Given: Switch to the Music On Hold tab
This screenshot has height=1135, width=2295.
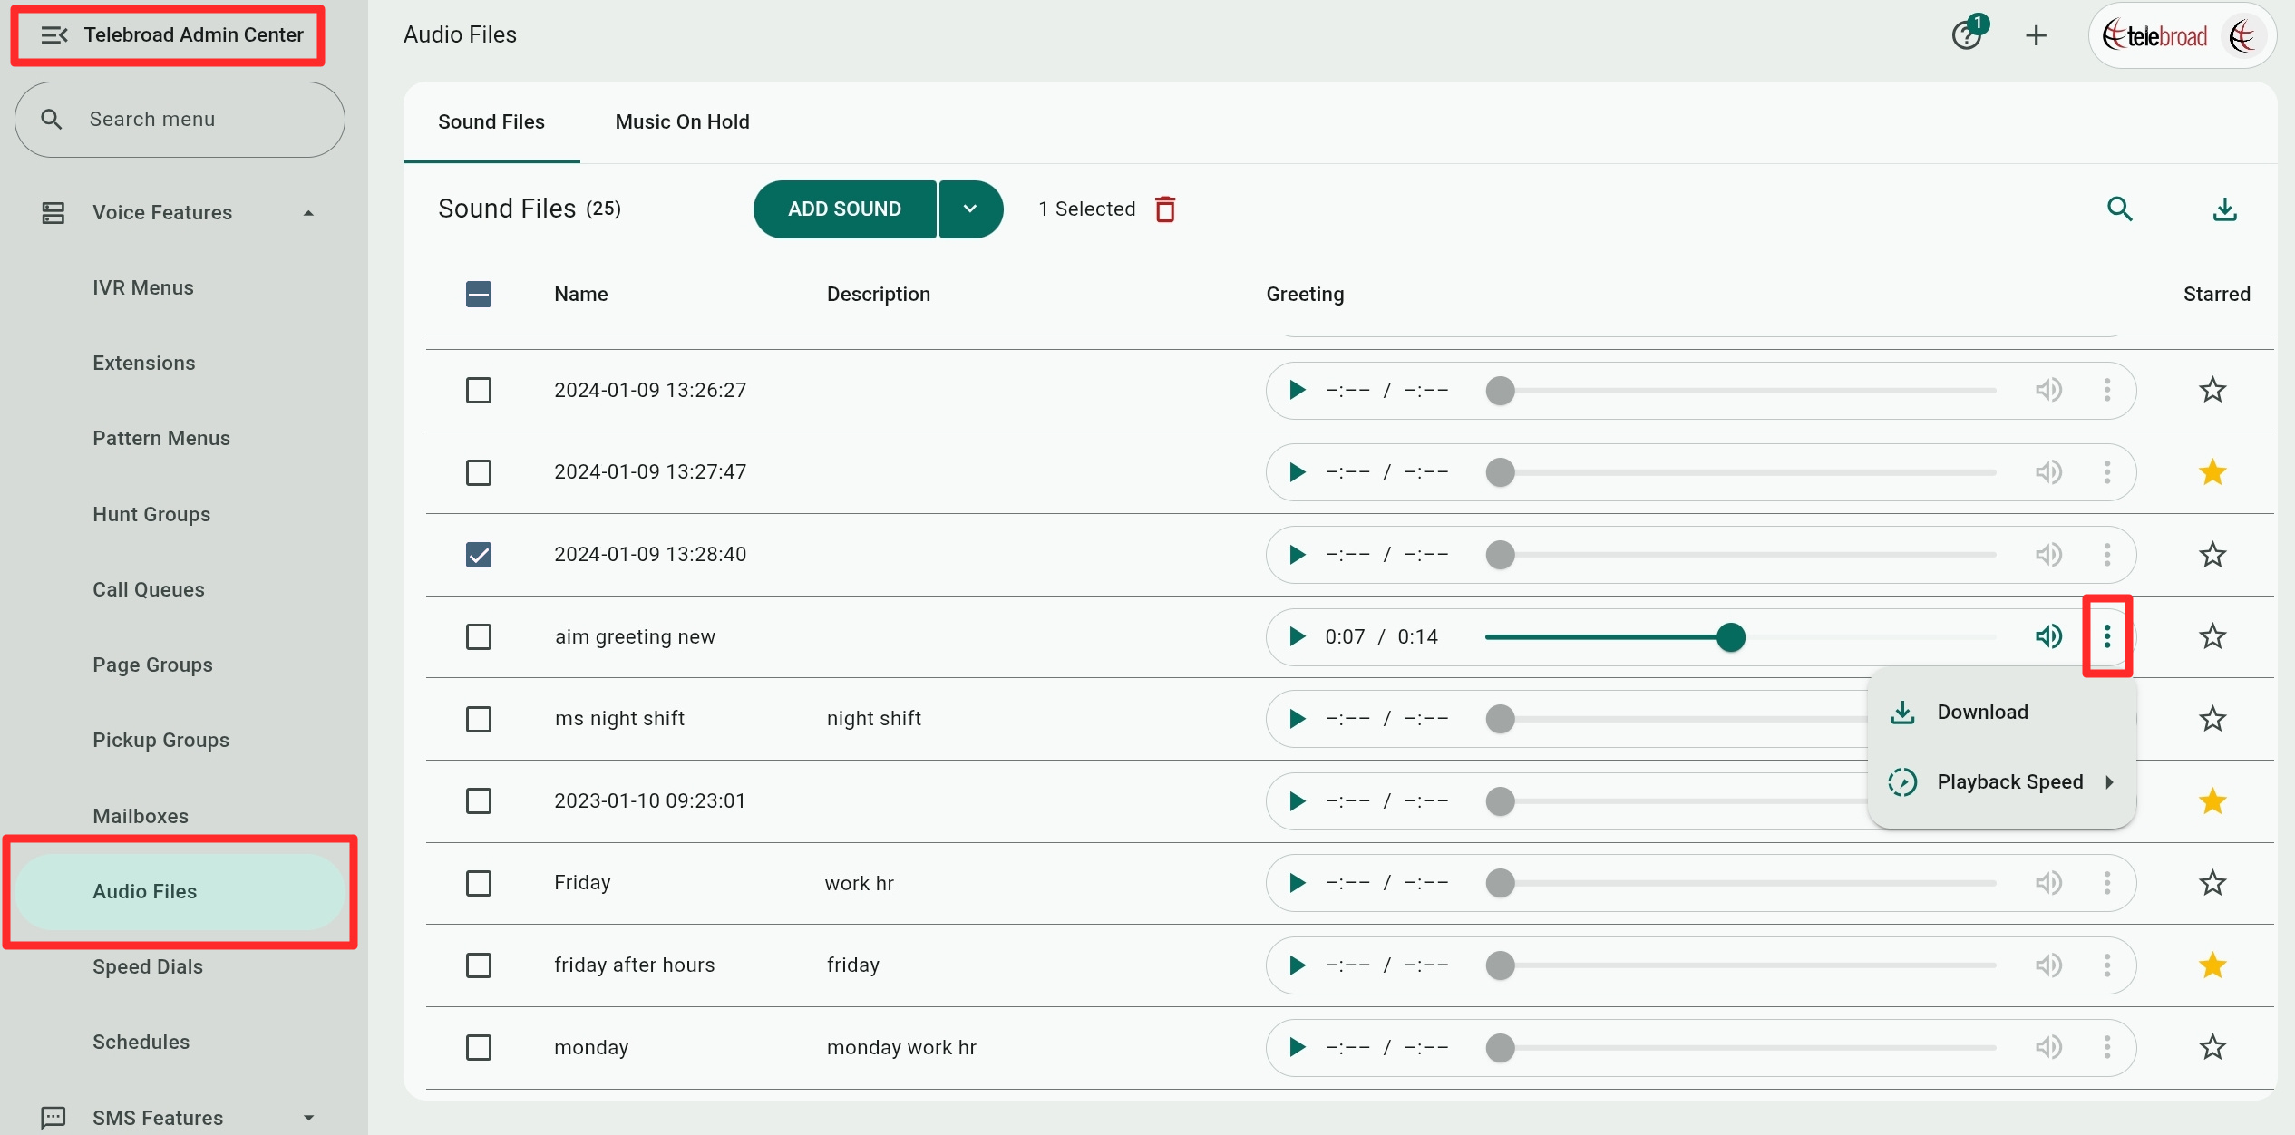Looking at the screenshot, I should [x=682, y=121].
